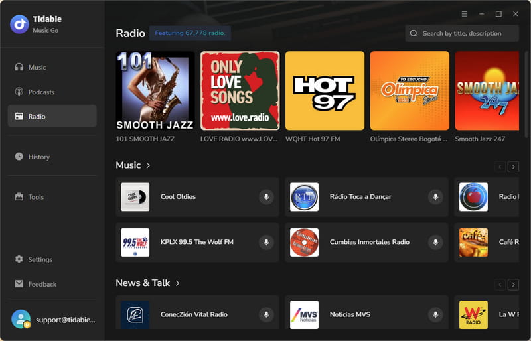
Task: Open the History clock icon
Action: pyautogui.click(x=19, y=157)
